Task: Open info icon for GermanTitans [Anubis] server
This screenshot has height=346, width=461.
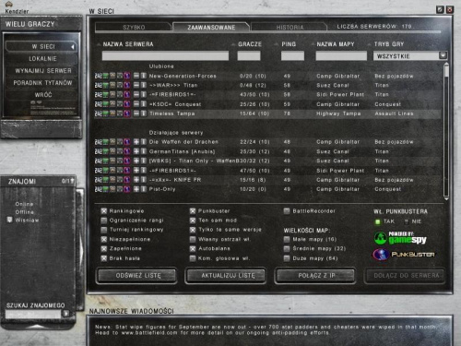Action: pos(144,151)
